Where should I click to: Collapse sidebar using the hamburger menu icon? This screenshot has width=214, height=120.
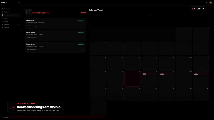tap(19, 3)
